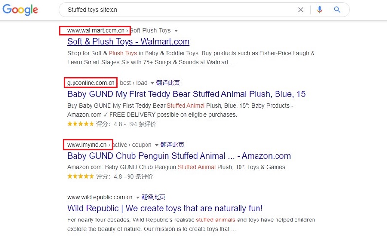Clear the search query with X
Viewport: 387px width, 239px height.
[x=301, y=10]
